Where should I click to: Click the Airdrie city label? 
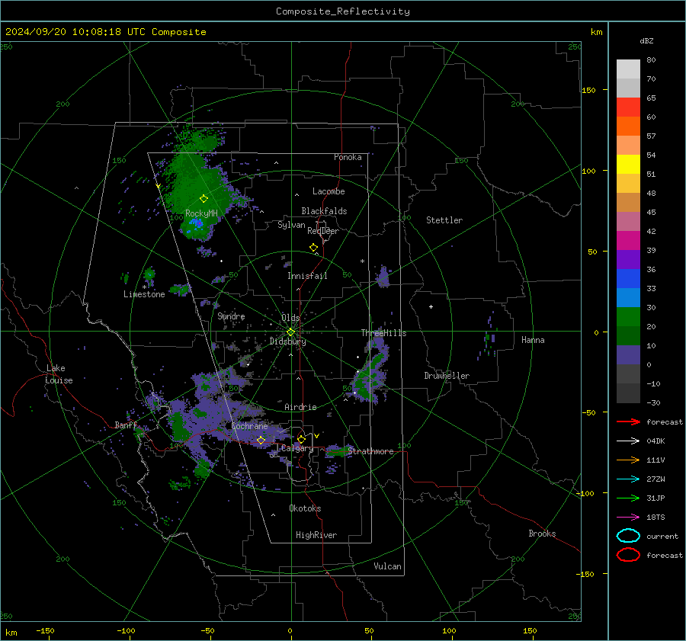click(300, 407)
